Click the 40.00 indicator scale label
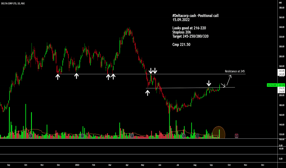 [x=281, y=148]
